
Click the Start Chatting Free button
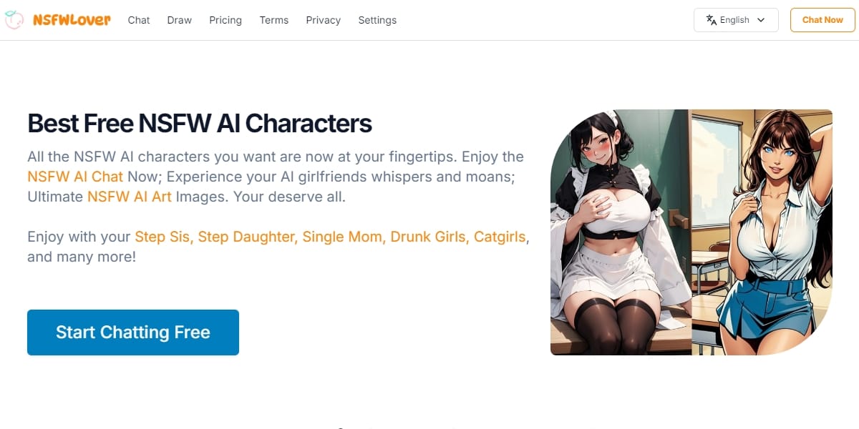[x=133, y=332]
